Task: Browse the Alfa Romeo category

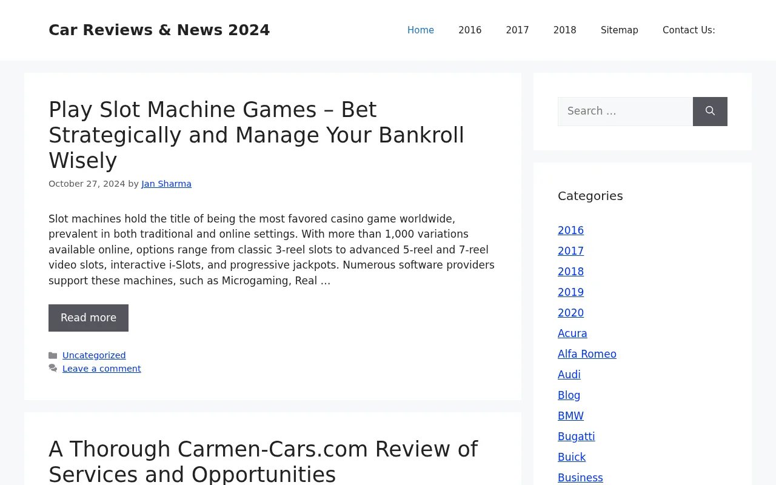Action: click(x=587, y=354)
